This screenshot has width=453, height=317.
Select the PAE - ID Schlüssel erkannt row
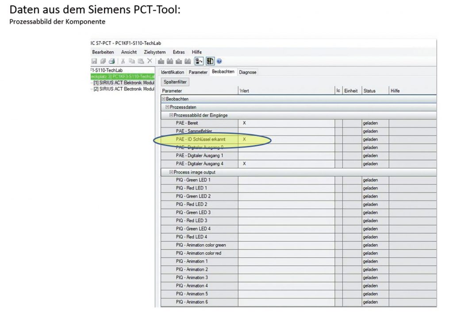200,139
